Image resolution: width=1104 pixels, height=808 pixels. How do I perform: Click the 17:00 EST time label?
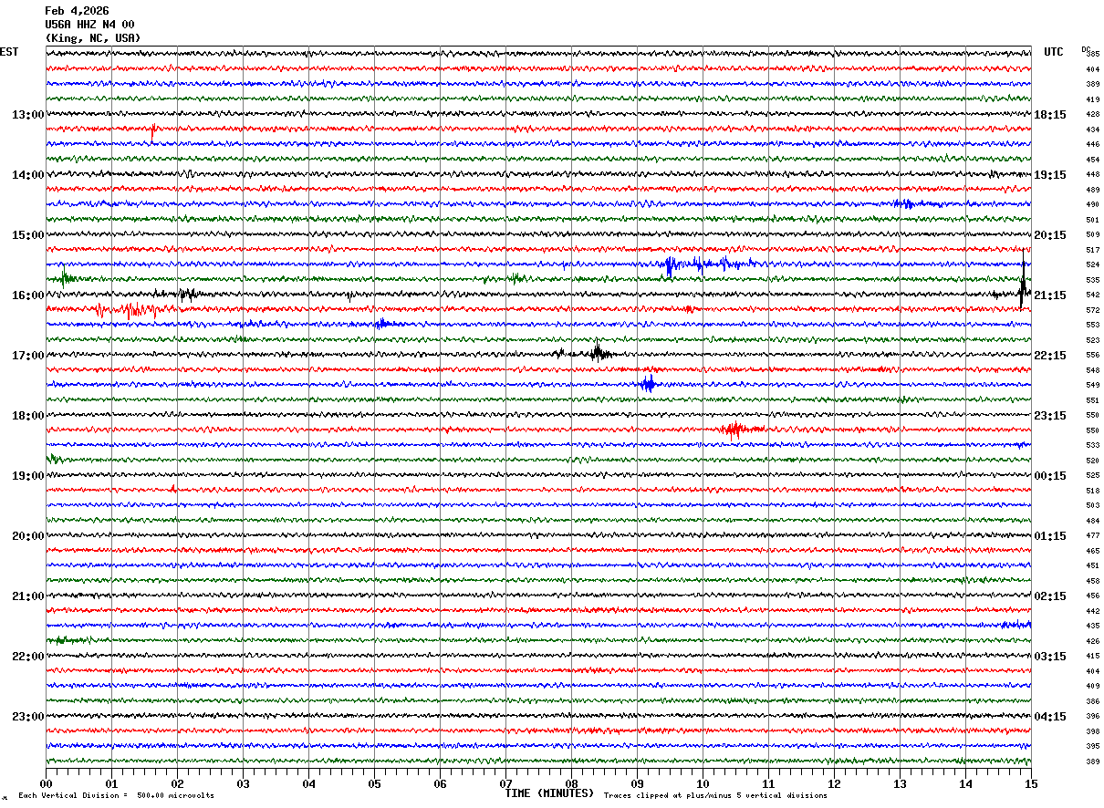pyautogui.click(x=28, y=356)
